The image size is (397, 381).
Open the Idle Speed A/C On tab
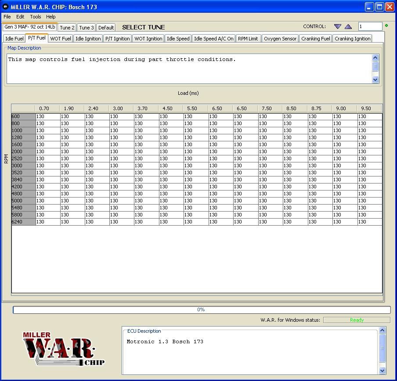(214, 39)
